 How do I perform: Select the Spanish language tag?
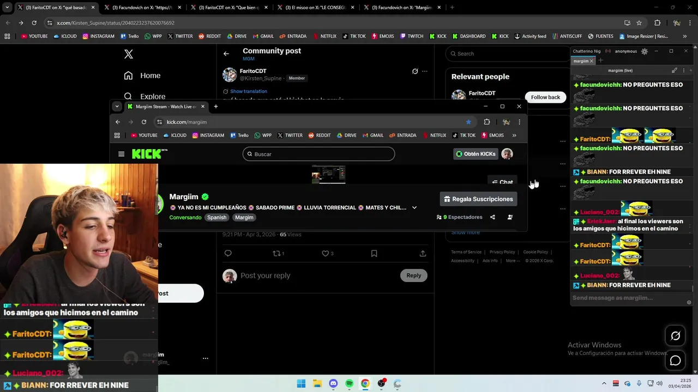(216, 217)
